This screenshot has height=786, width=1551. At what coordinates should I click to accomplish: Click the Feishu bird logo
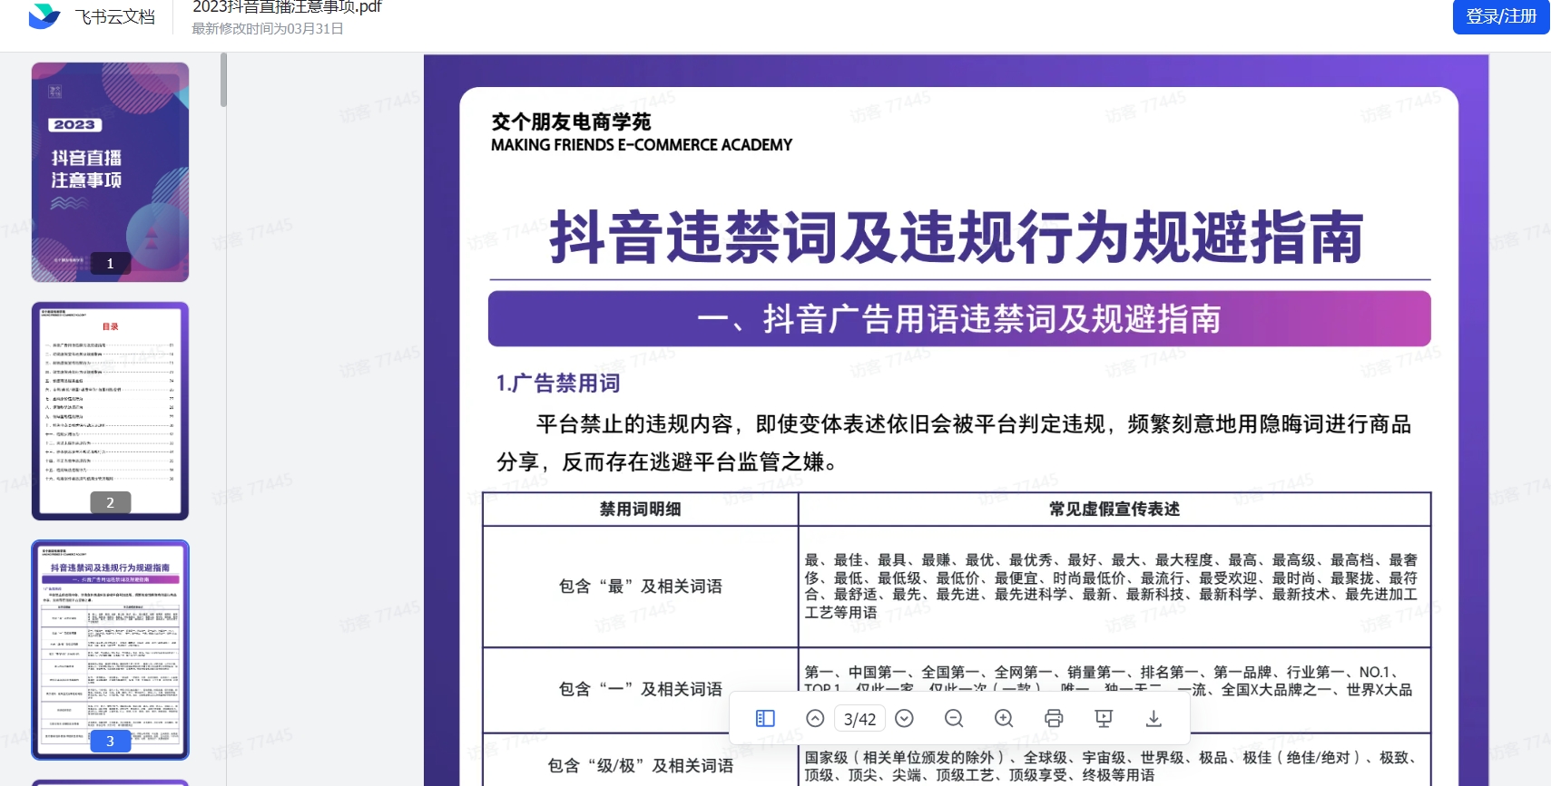(x=44, y=16)
